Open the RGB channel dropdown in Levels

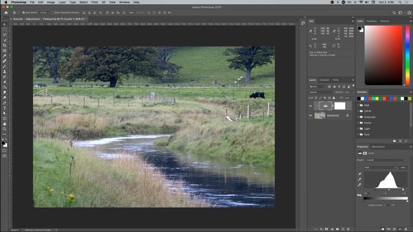(380, 168)
